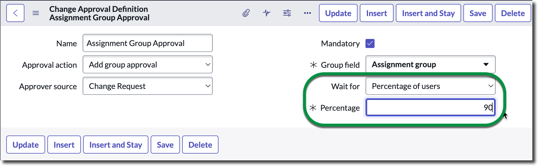
Task: Click inside the Percentage input field
Action: click(430, 108)
